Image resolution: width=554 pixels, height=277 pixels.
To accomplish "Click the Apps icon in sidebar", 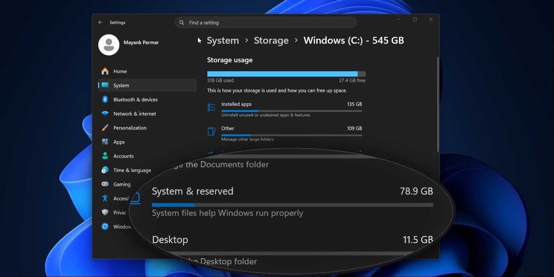I will tap(105, 142).
